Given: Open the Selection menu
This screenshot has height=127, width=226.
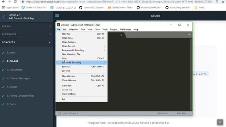Looking at the screenshot, I should [x=73, y=30].
